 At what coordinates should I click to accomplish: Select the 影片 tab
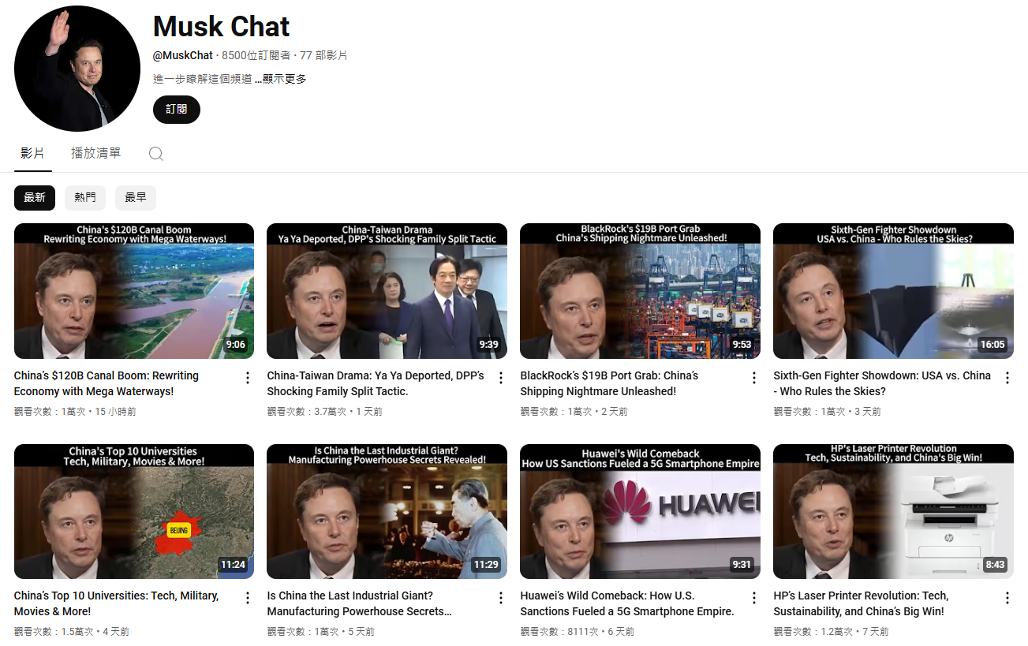pyautogui.click(x=32, y=152)
